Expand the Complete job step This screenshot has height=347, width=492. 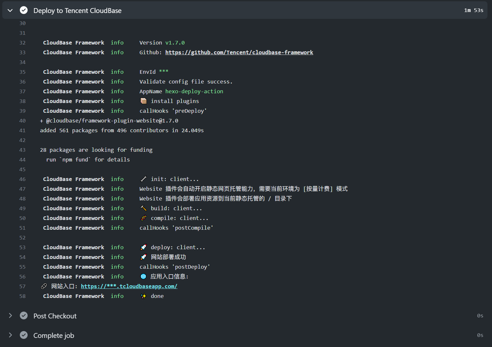point(10,335)
